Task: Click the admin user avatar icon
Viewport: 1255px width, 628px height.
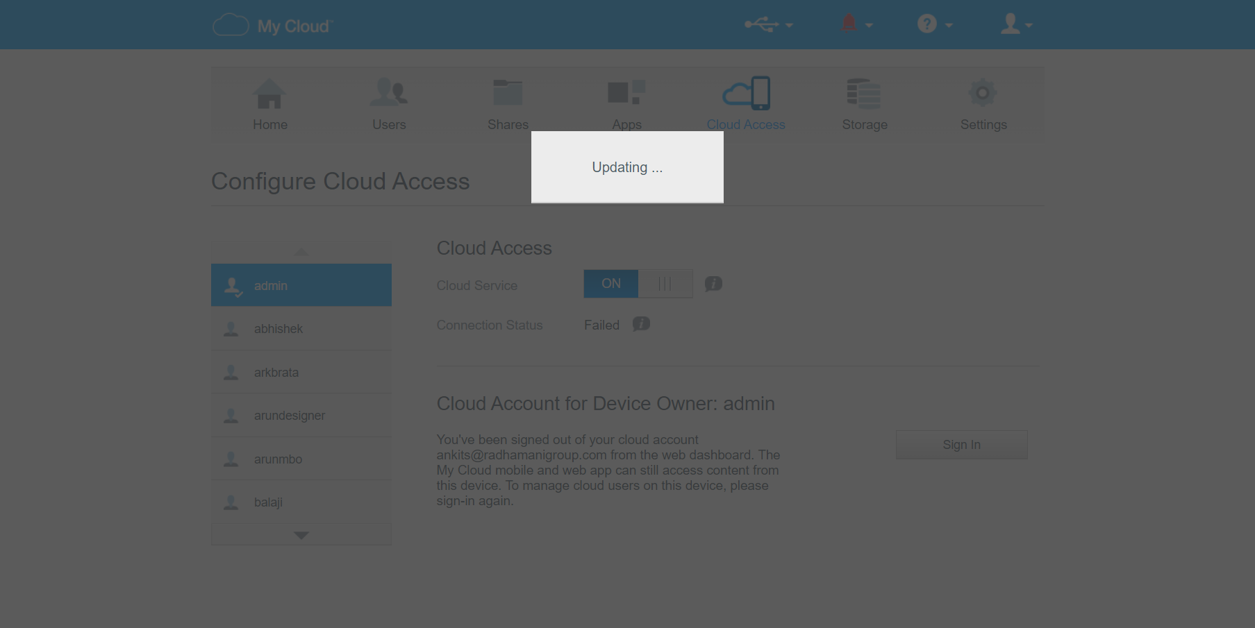Action: click(x=233, y=287)
